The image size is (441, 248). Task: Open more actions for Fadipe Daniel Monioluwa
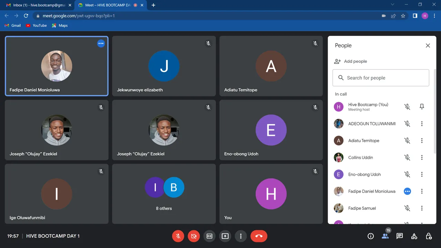(x=422, y=191)
